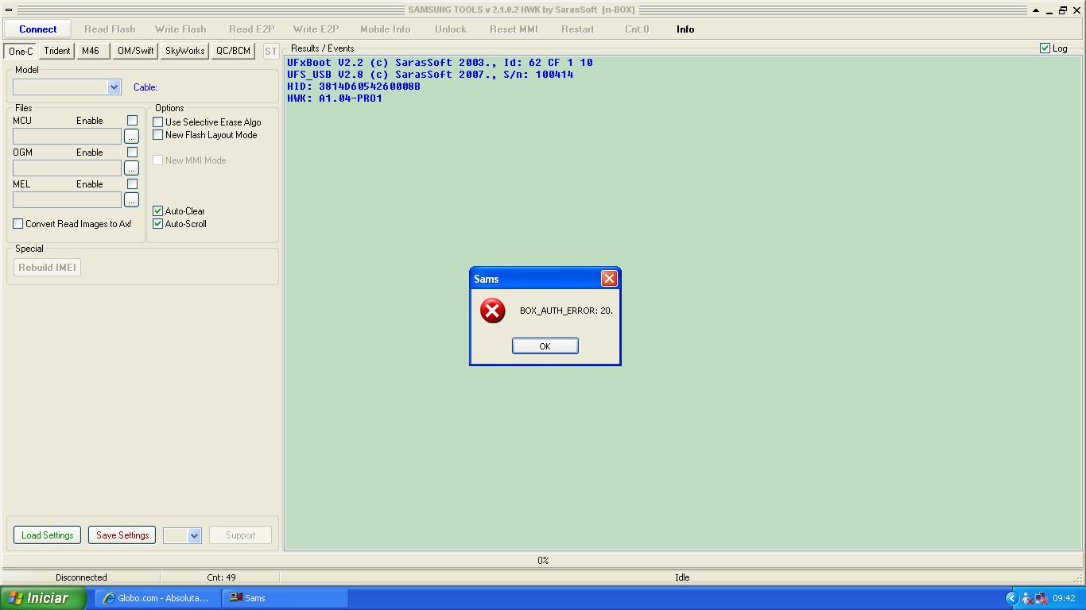The width and height of the screenshot is (1086, 610).
Task: Click into the MEL file path field
Action: tap(67, 200)
